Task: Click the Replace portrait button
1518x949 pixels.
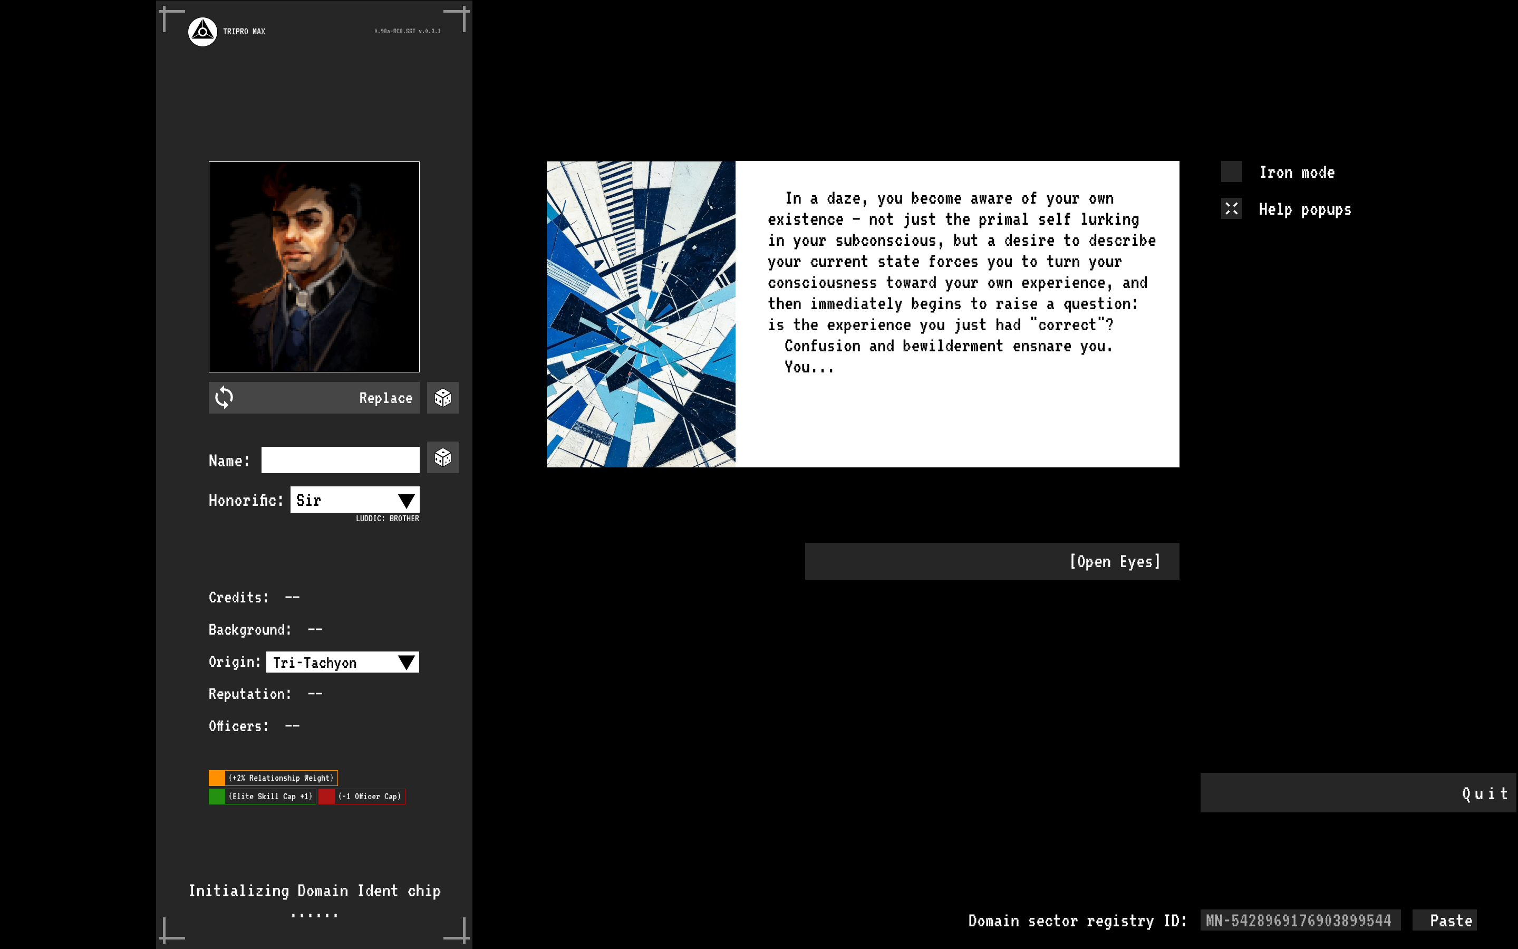Action: (x=314, y=398)
